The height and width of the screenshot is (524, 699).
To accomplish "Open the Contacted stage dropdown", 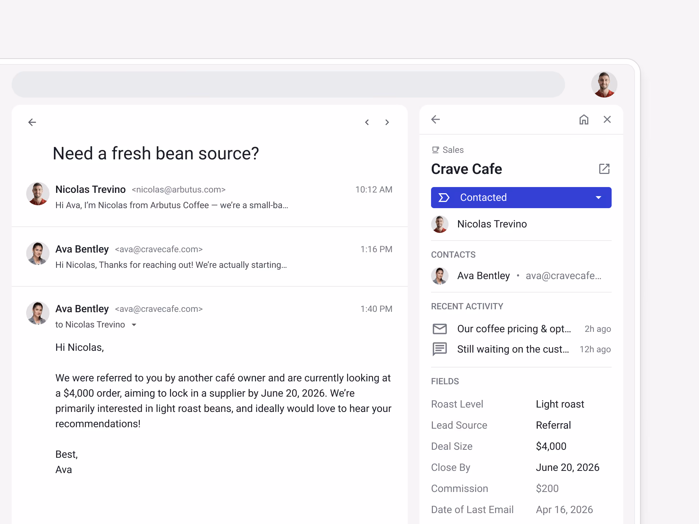I will click(521, 198).
